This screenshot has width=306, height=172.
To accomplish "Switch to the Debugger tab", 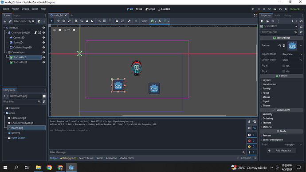I will click(68, 158).
